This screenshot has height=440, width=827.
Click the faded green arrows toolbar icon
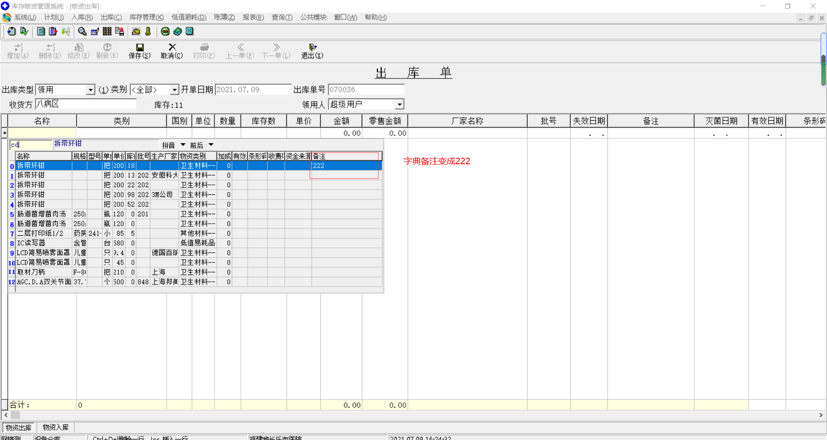coord(65,31)
